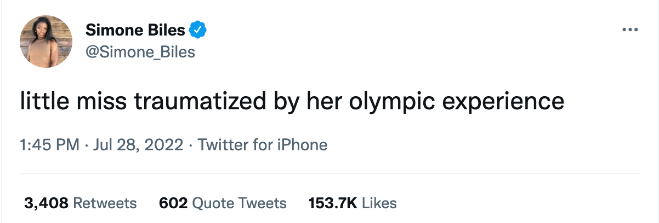
Task: Click the blue verified checkmark badge
Action: 197,30
